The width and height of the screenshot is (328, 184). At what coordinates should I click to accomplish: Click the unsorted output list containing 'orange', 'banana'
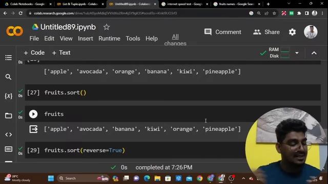(x=142, y=72)
